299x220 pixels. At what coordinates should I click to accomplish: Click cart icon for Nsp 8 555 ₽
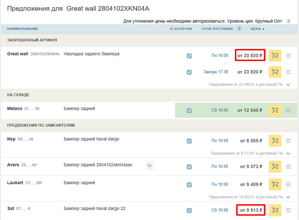(x=275, y=140)
